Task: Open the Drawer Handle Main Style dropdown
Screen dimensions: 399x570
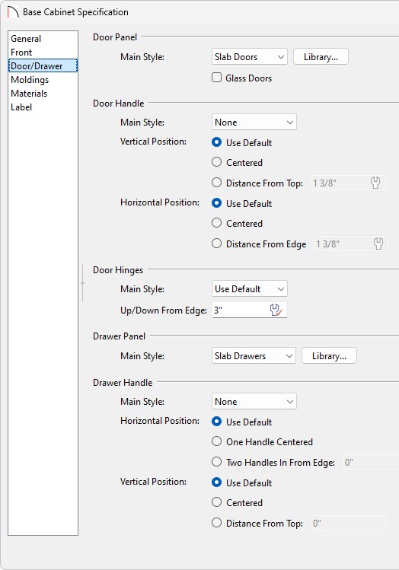Action: click(254, 401)
